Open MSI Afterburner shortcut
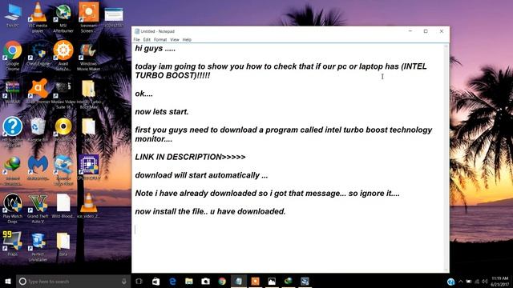Screen dimensions: 513x288 63,18
